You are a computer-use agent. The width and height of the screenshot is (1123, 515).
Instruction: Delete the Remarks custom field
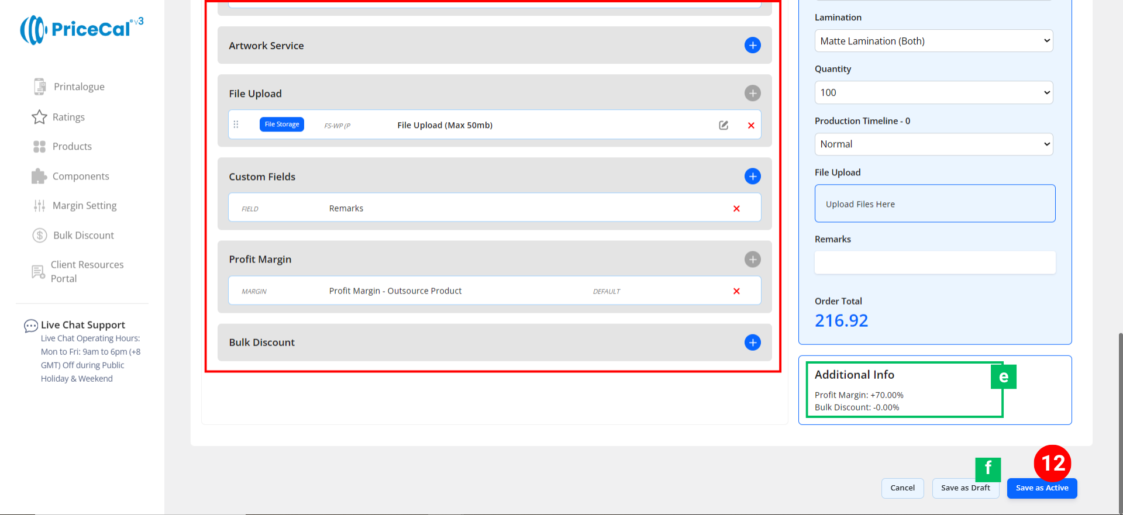click(736, 209)
